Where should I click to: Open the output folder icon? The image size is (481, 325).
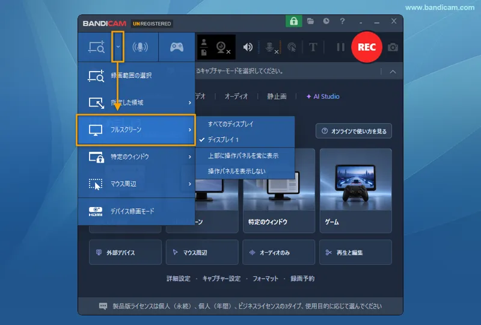(310, 21)
